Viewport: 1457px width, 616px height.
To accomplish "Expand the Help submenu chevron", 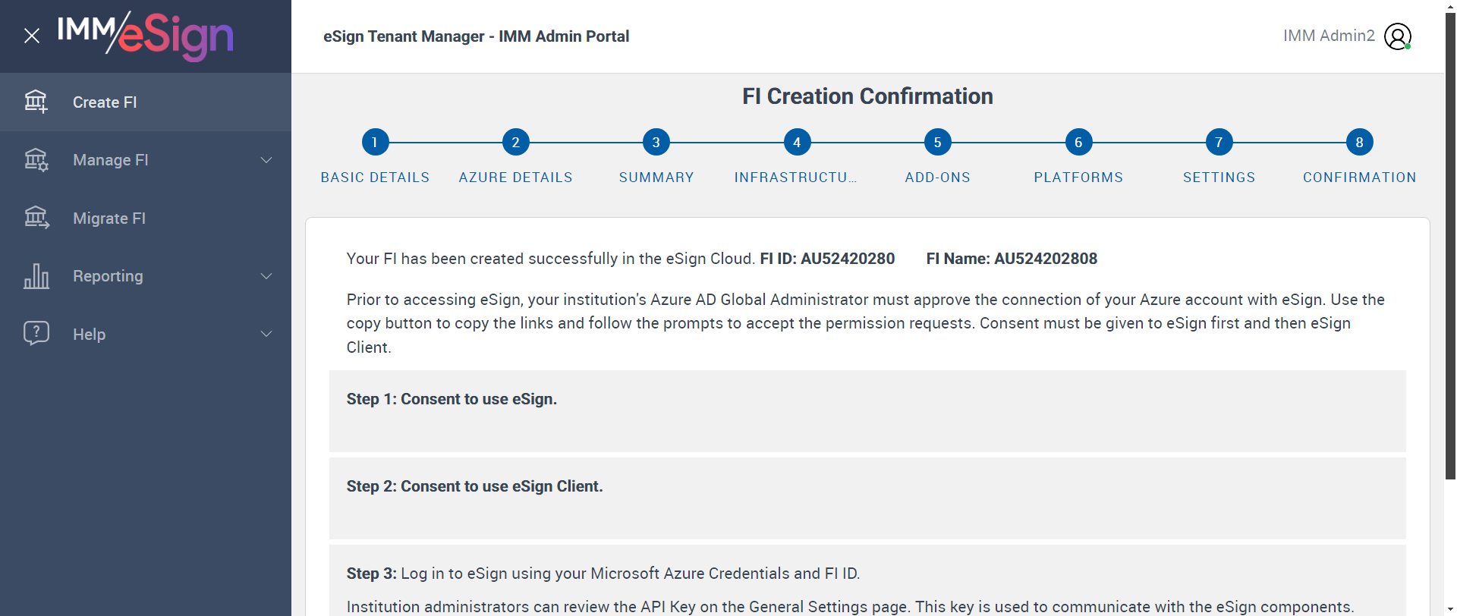I will [x=266, y=334].
